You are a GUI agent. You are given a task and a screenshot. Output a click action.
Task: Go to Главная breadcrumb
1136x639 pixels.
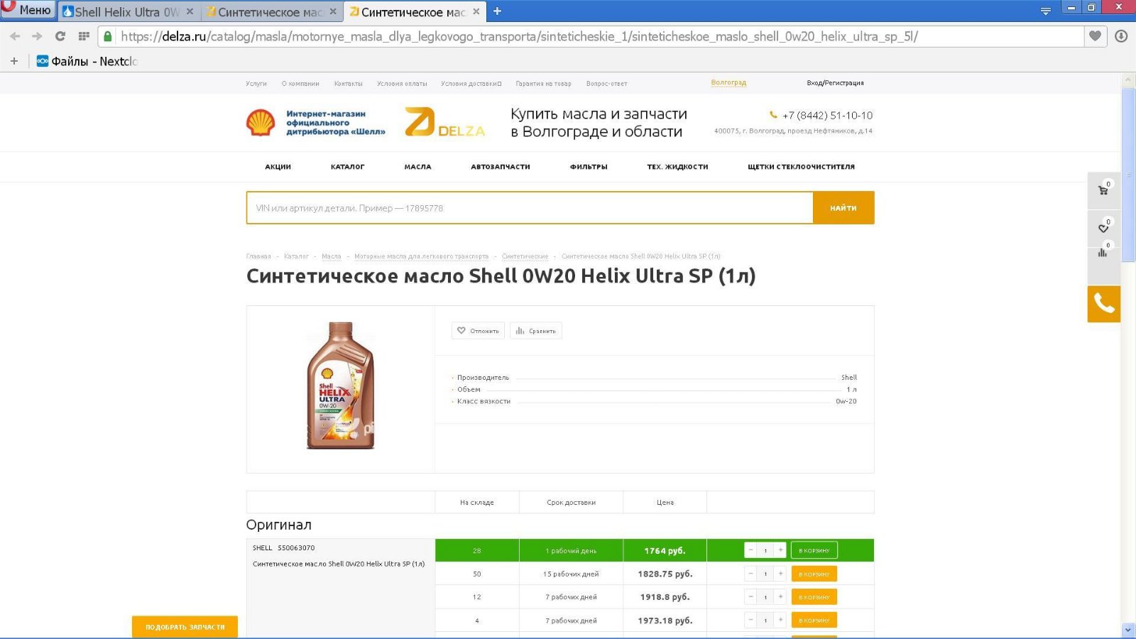point(258,256)
